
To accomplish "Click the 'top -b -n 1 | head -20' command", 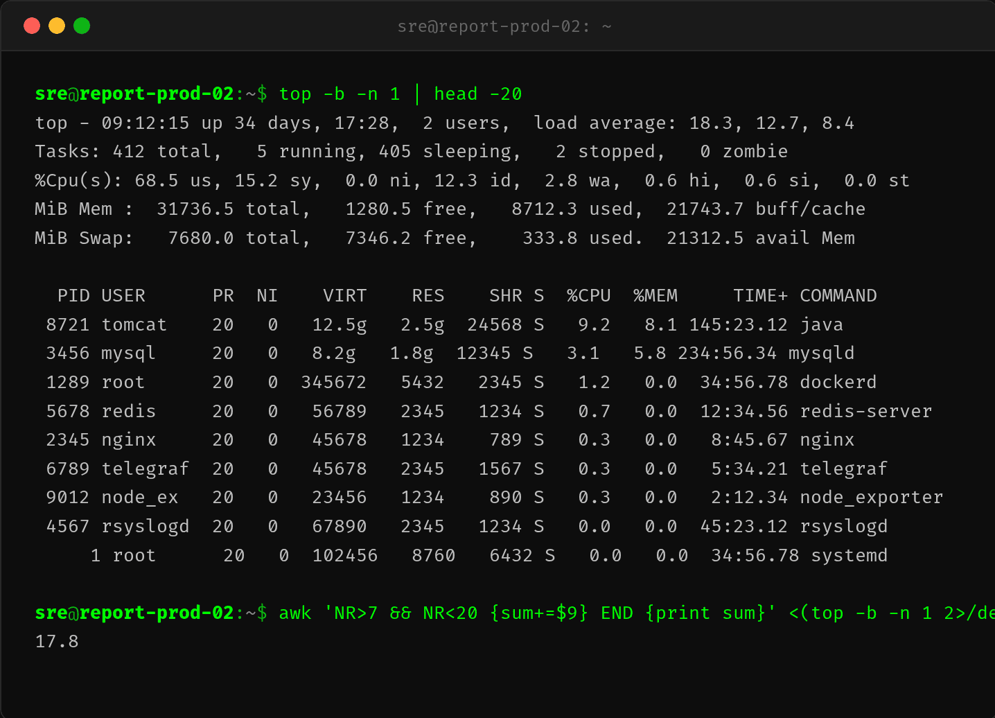I will pos(400,94).
